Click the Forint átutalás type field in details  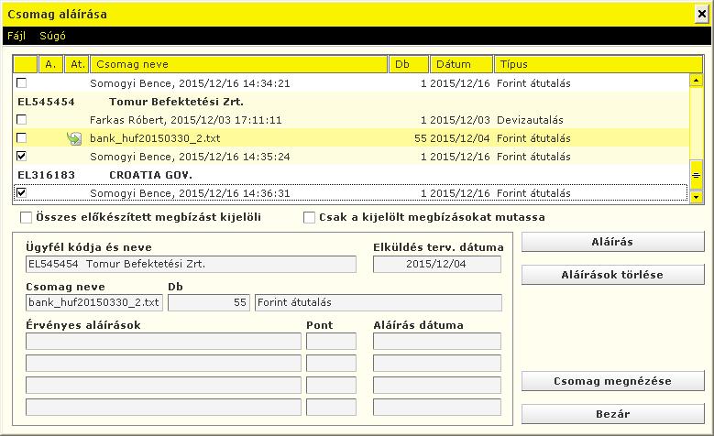(379, 302)
